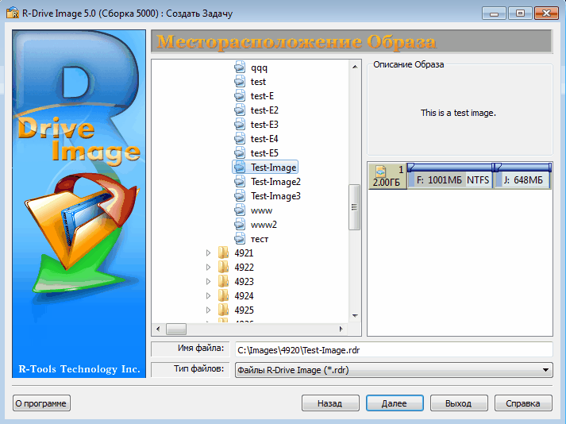Image resolution: width=566 pixels, height=424 pixels.
Task: Click the Выход button
Action: pyautogui.click(x=459, y=403)
